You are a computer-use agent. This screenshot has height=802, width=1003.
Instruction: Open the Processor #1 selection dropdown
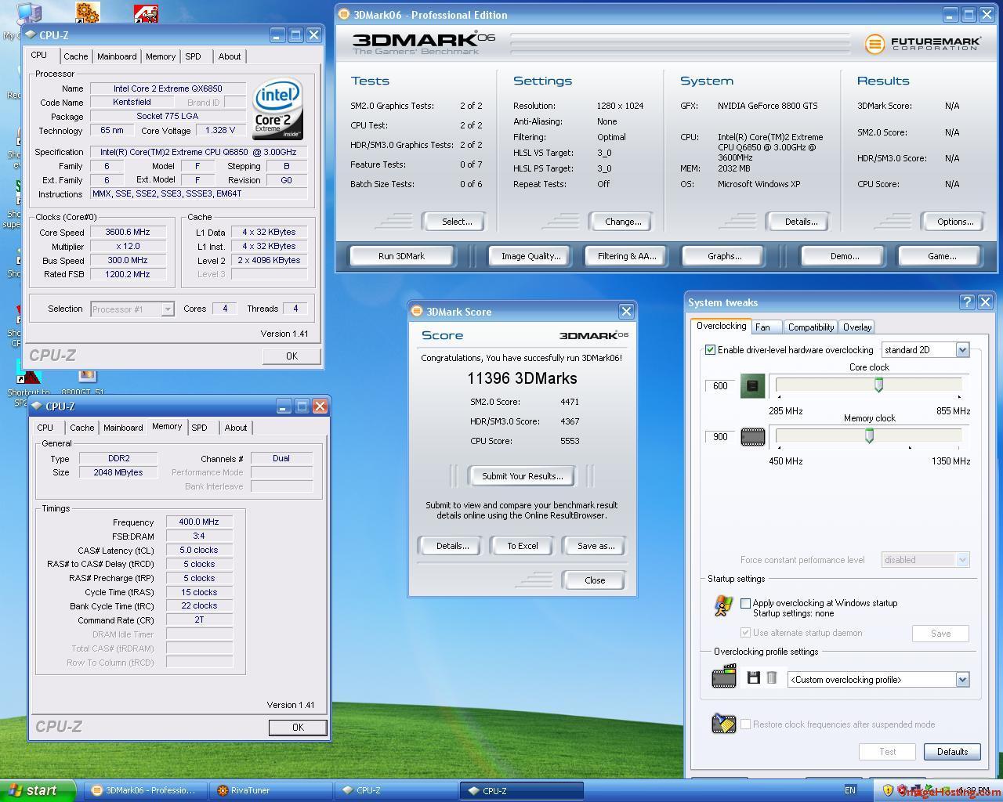(132, 309)
